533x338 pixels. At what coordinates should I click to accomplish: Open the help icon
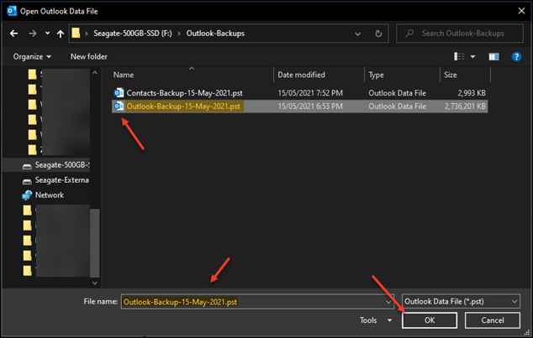coord(516,57)
